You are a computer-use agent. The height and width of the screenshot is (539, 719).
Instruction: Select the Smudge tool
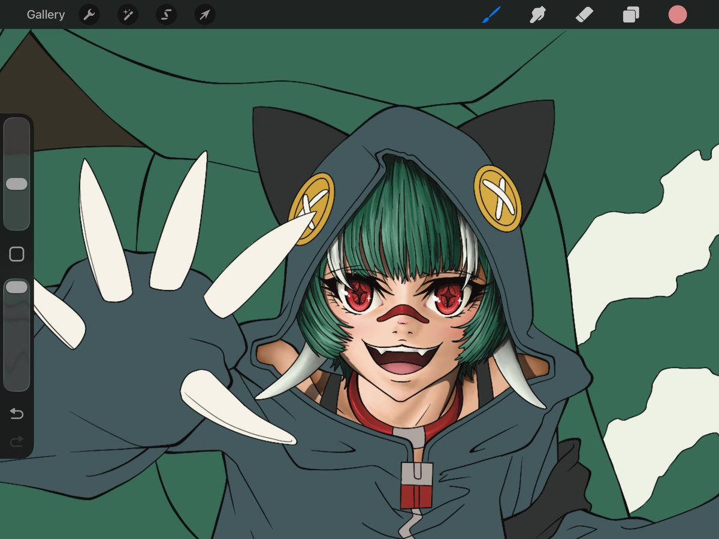537,15
